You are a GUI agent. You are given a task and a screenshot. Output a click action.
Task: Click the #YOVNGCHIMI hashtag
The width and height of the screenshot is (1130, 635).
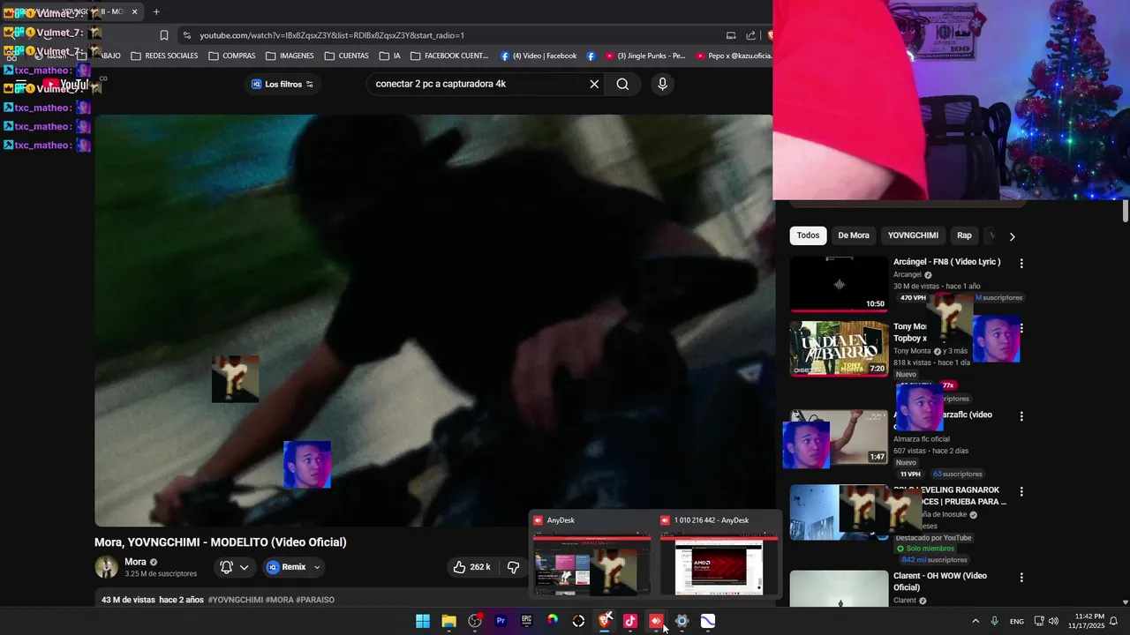point(236,600)
